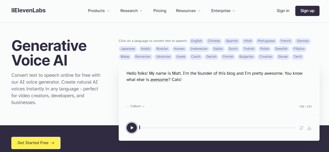Choose the Greek language chip
This screenshot has width=329, height=152.
181,57
